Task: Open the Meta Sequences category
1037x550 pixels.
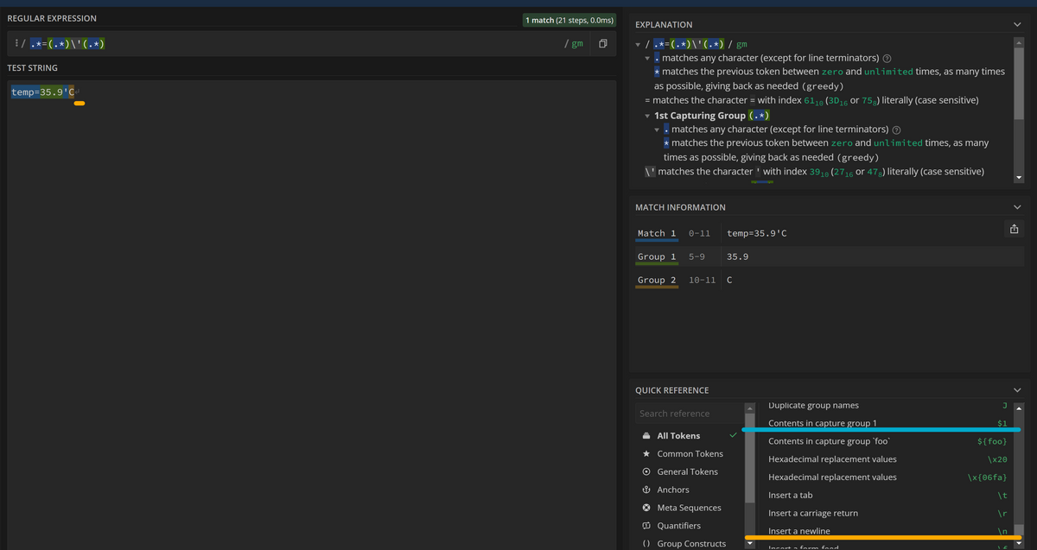Action: coord(690,508)
